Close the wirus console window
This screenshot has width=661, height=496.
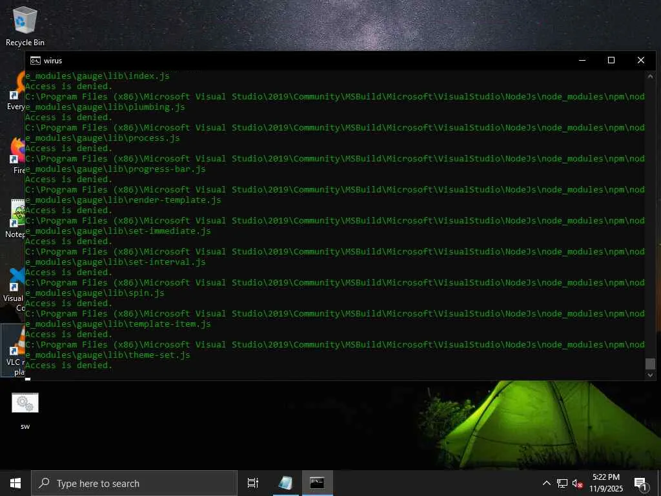(x=641, y=60)
